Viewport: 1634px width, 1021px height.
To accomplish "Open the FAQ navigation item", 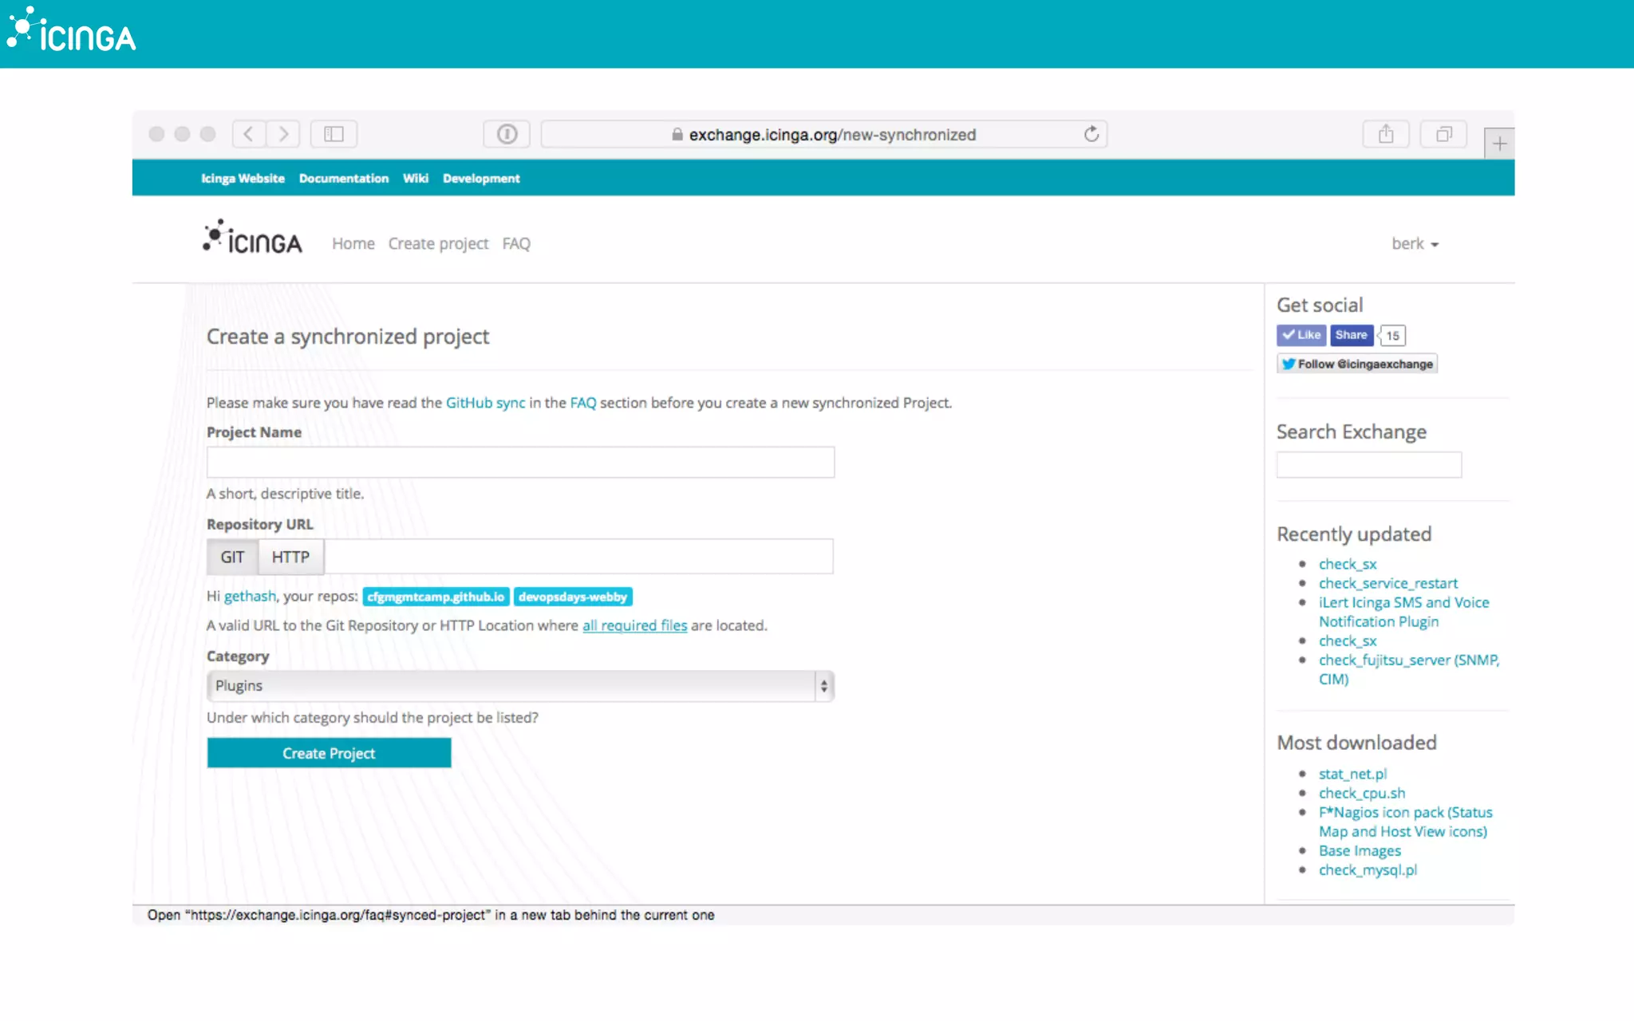I will [515, 244].
